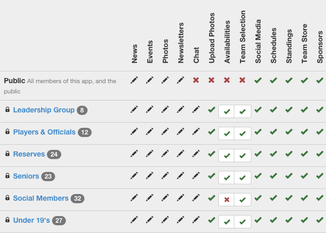
Task: Toggle Availabilities for Reserves group
Action: click(x=227, y=156)
